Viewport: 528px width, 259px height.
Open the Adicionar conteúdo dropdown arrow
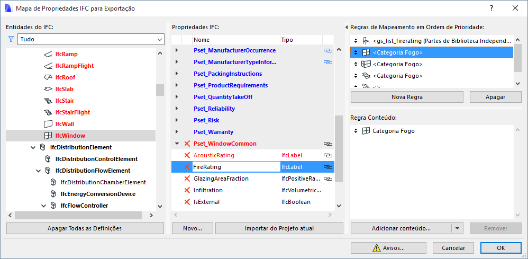[x=458, y=228]
